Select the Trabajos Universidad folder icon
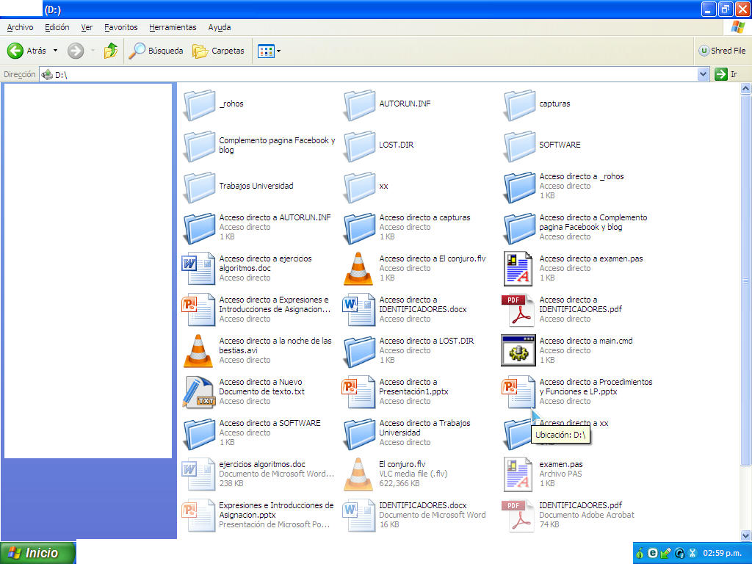The image size is (752, 564). click(199, 187)
